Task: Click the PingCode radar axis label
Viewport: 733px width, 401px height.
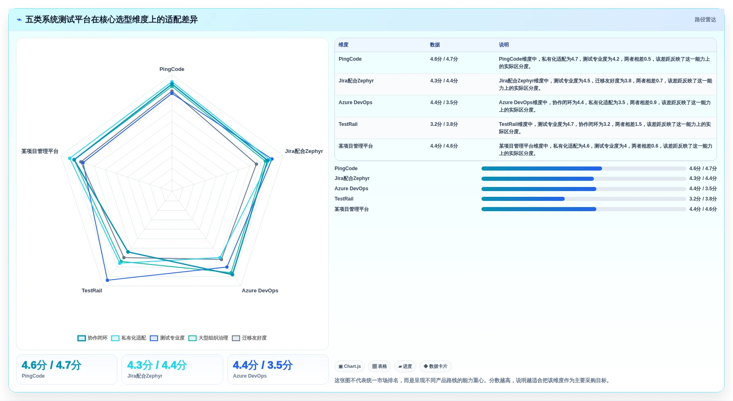Action: [x=172, y=69]
